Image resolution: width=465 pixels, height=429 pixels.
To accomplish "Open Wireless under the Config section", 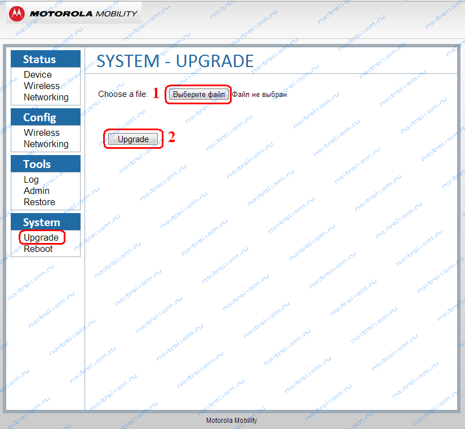I will [x=42, y=132].
